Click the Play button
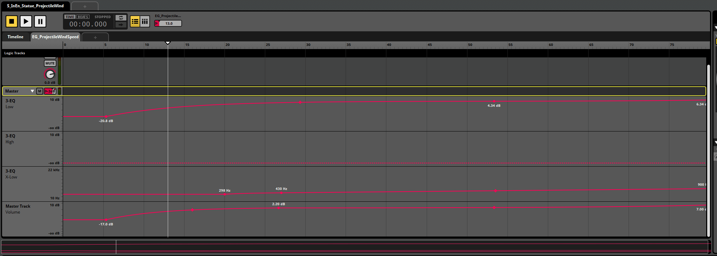 (x=26, y=22)
